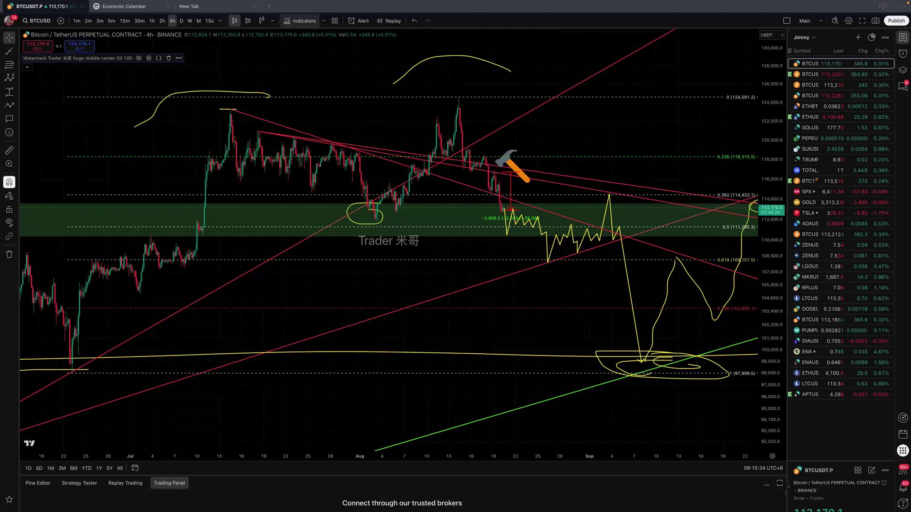Add symbol to watchlist plus icon
Viewport: 911px width, 512px height.
click(x=858, y=37)
